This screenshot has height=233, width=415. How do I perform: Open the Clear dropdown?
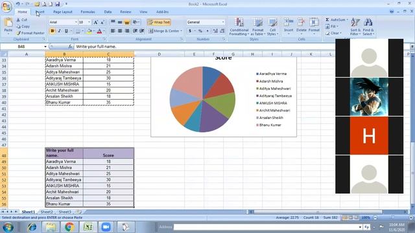coord(333,33)
